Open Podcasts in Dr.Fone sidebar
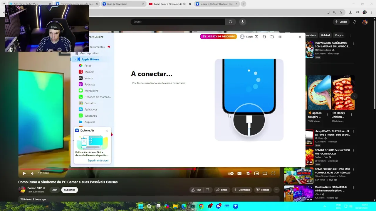This screenshot has height=211, width=376. click(90, 84)
